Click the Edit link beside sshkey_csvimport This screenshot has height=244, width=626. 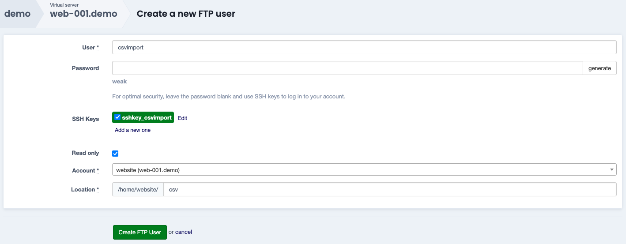coord(183,118)
